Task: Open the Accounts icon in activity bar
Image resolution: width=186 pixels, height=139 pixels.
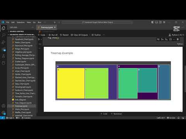Action: point(3,106)
